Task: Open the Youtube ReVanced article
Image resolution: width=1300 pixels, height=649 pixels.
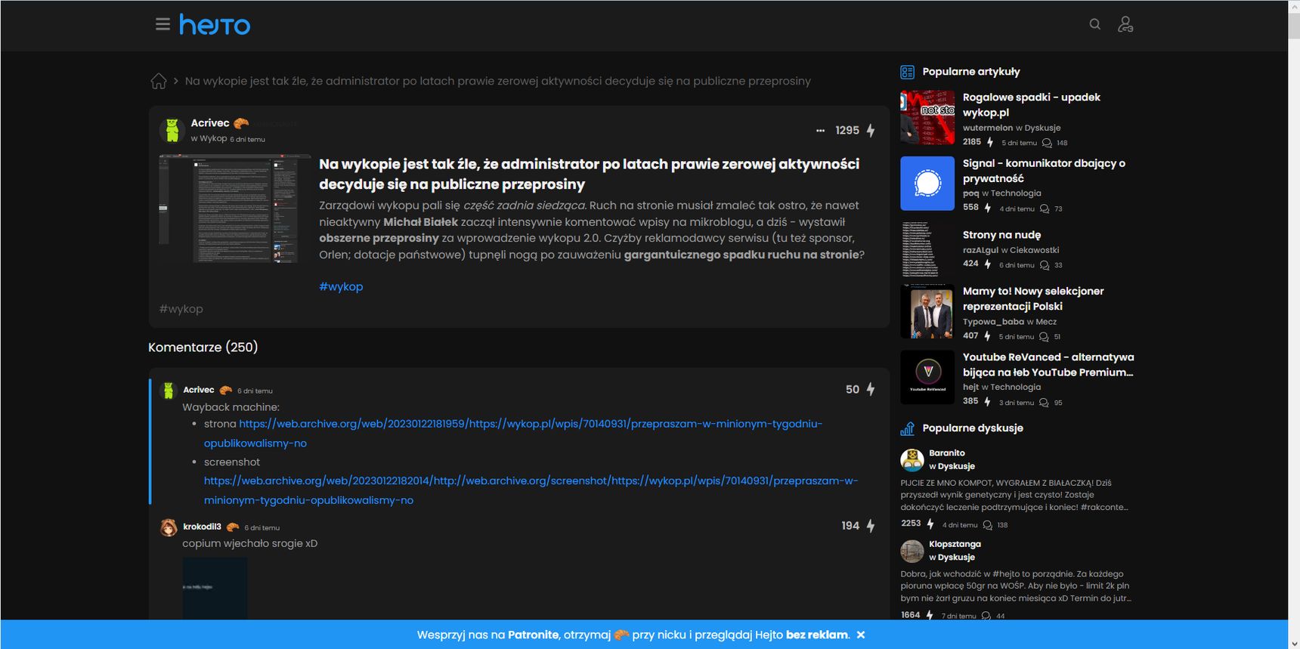Action: click(1048, 364)
